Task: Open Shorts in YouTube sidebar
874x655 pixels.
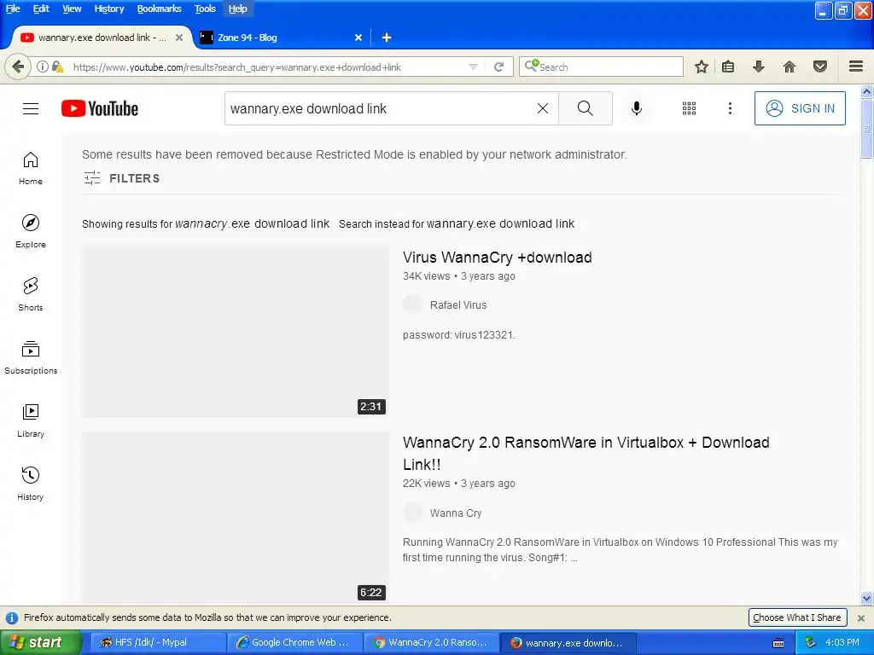Action: tap(31, 294)
